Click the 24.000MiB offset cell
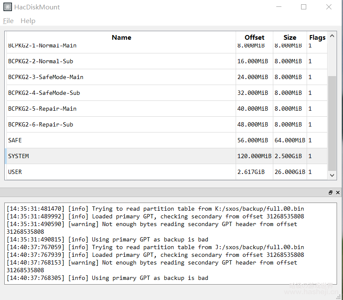This screenshot has width=343, height=300. pyautogui.click(x=254, y=77)
